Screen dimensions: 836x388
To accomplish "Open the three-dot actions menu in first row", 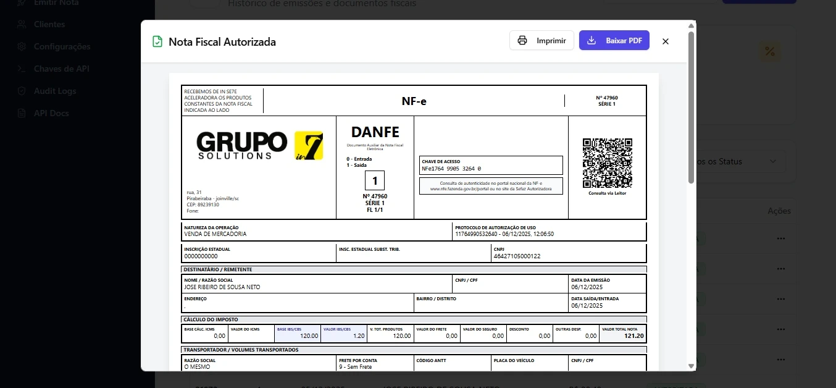I will click(x=780, y=238).
